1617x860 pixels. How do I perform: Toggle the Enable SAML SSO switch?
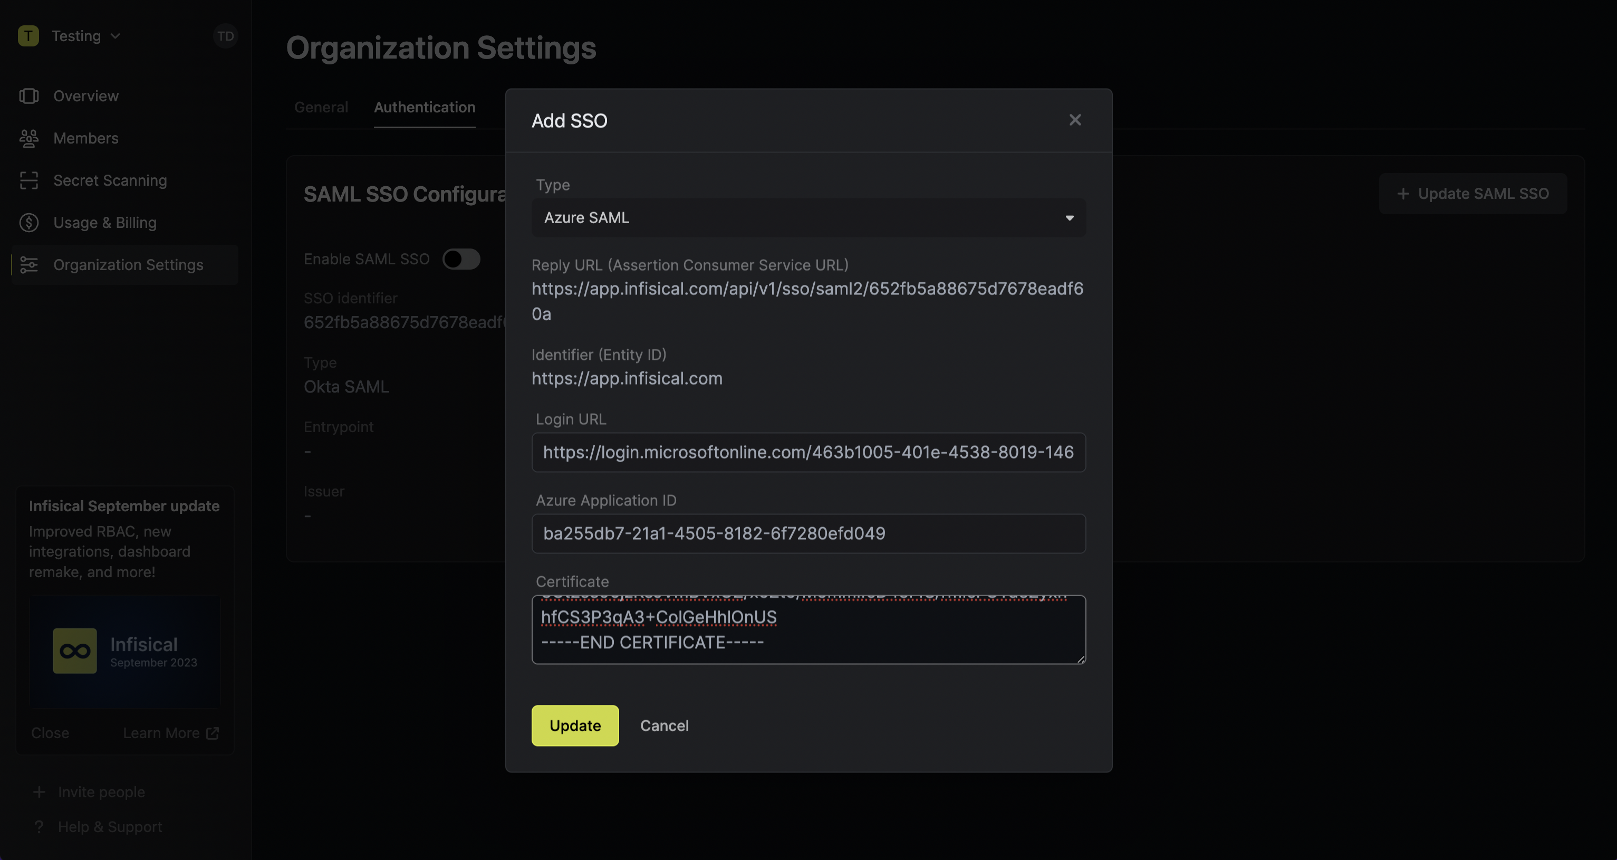tap(461, 259)
